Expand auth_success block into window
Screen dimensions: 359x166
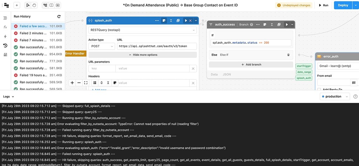click(x=279, y=24)
